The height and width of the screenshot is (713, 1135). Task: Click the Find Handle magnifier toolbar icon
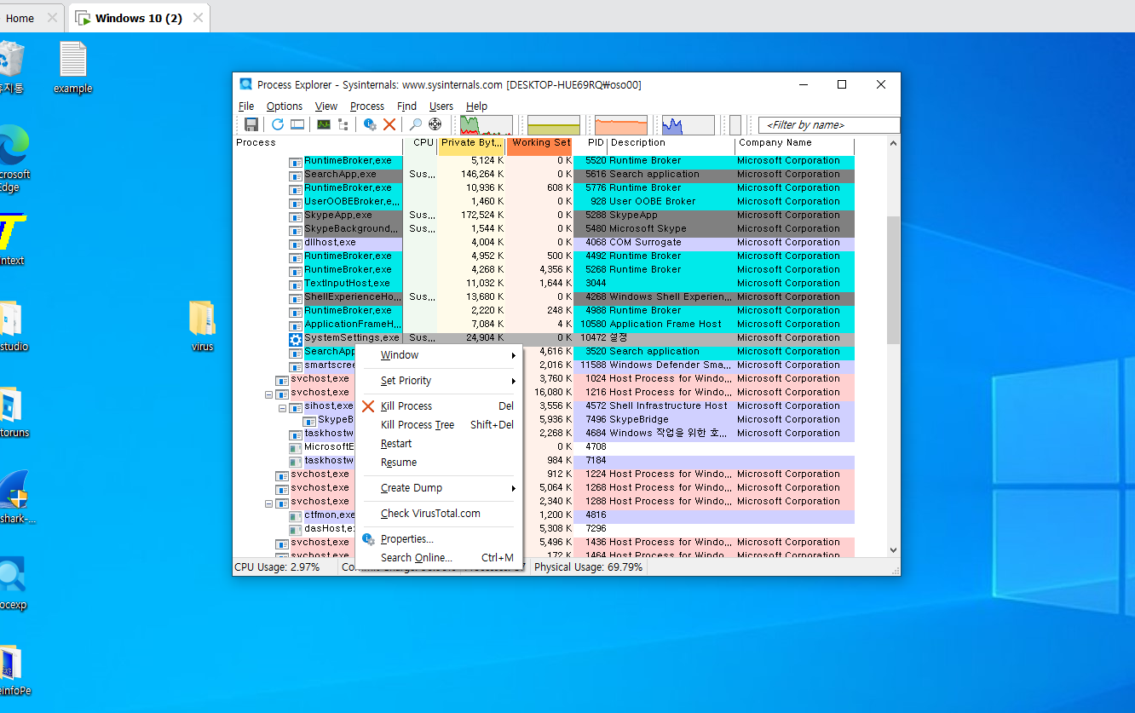[x=416, y=124]
